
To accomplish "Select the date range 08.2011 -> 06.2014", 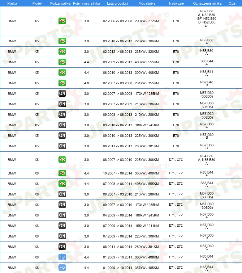I will coord(118,247).
